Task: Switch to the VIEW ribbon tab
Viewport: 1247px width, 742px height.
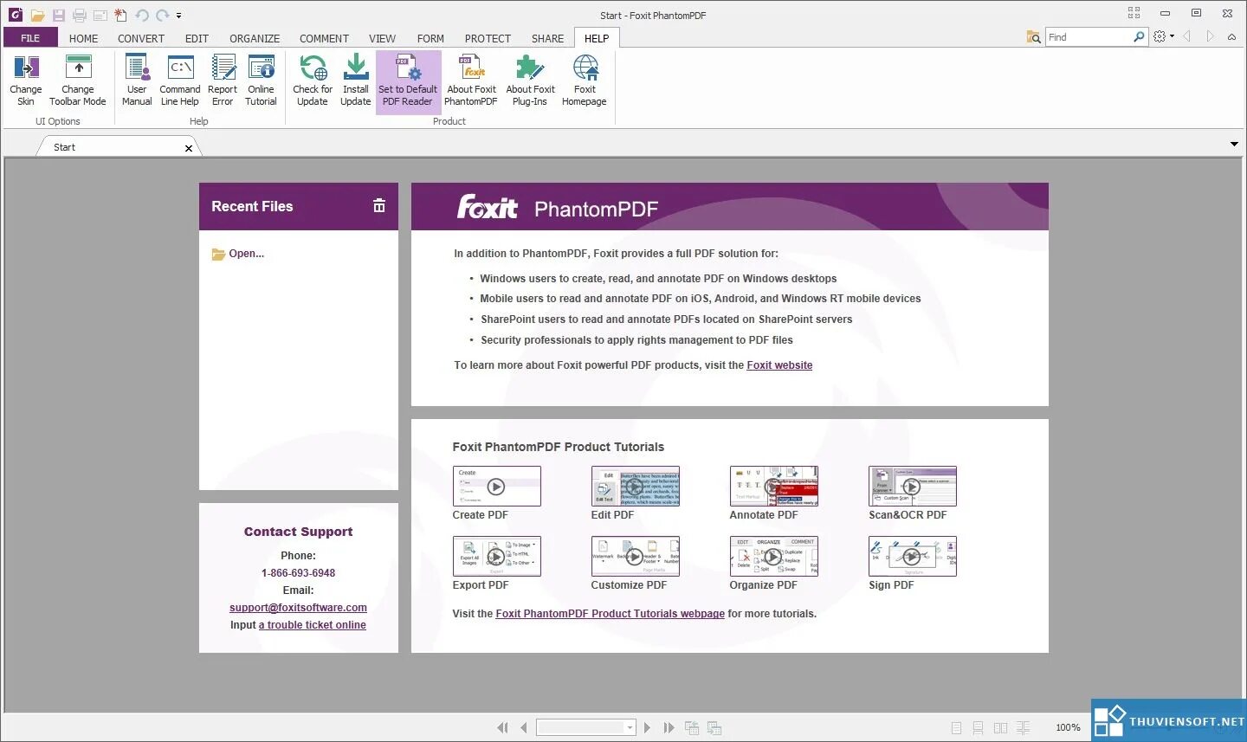Action: point(382,38)
